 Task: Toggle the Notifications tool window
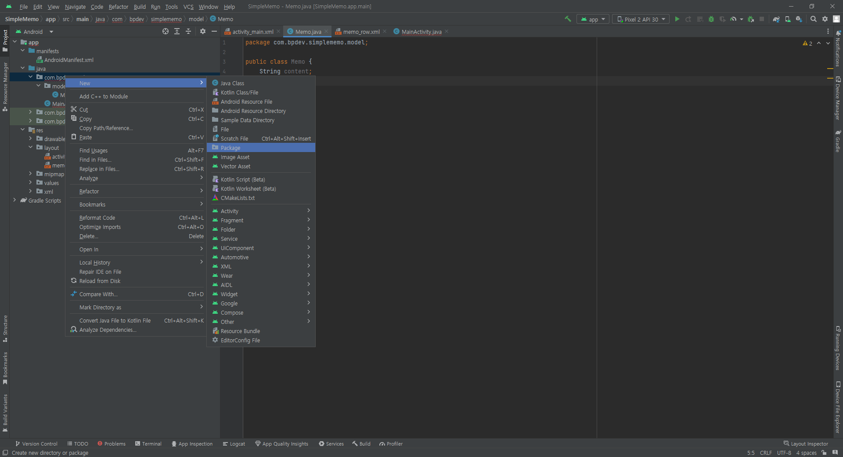coord(838,48)
